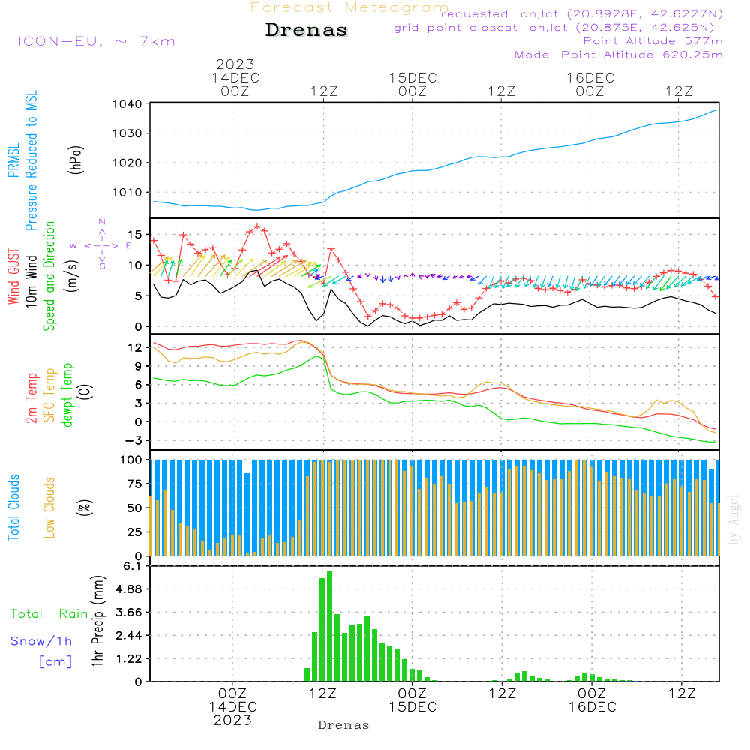
Task: Click the bold 'Drenas' chart title
Action: 307,30
